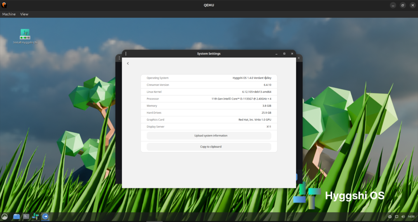Open the Machine menu
Screen dimensions: 418x222
9,14
